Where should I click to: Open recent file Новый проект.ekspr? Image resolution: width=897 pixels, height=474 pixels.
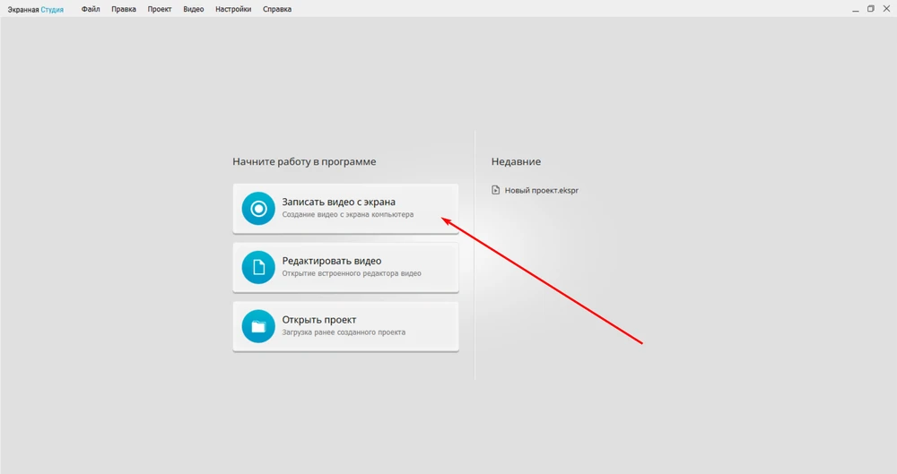(x=541, y=191)
